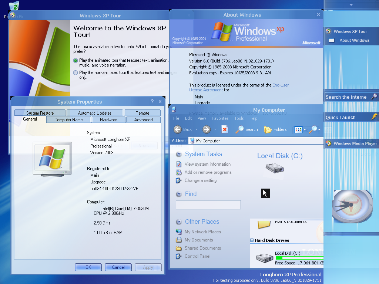The width and height of the screenshot is (379, 284).
Task: Open Back button history dropdown arrow
Action: tap(196, 129)
